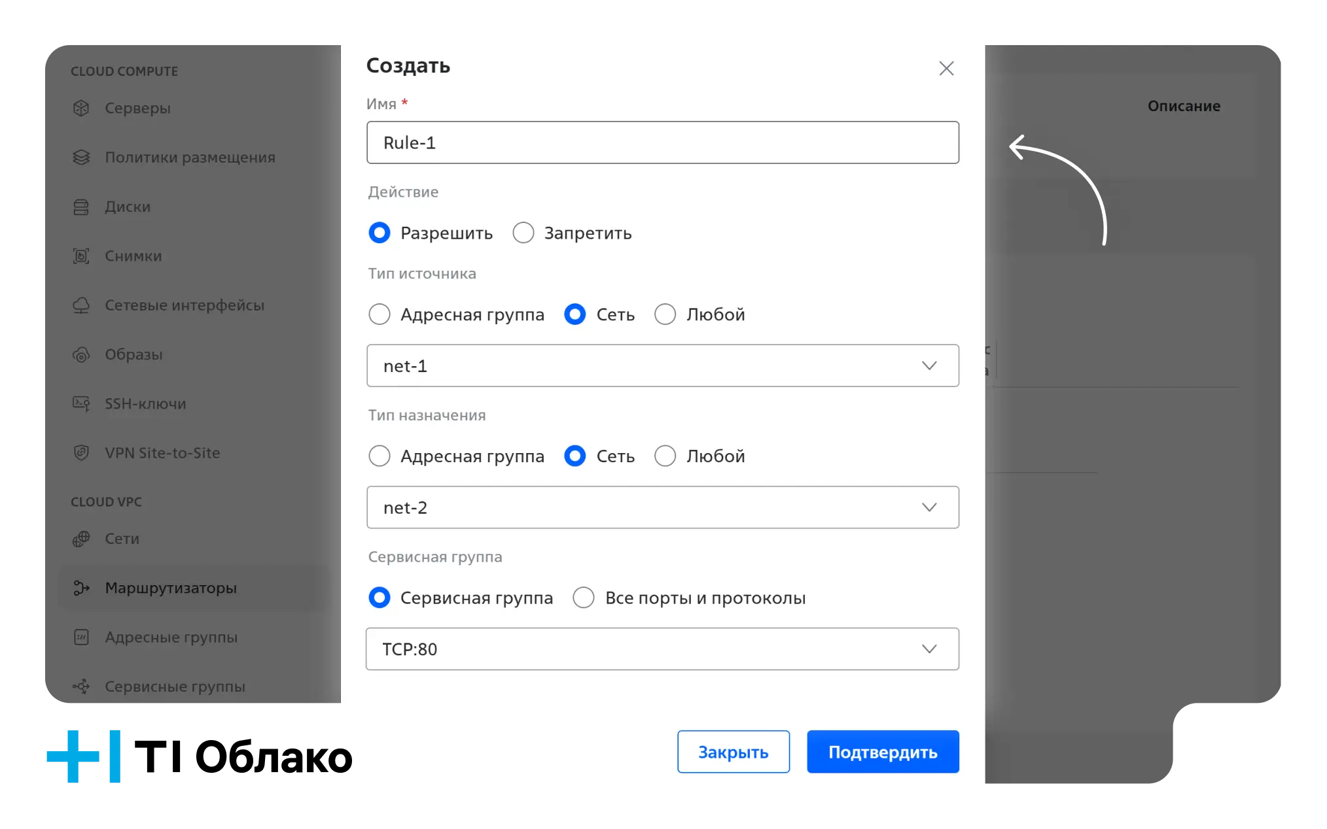Screen dimensions: 1327x829
Task: Open the net-2 destination network dropdown
Action: (663, 507)
